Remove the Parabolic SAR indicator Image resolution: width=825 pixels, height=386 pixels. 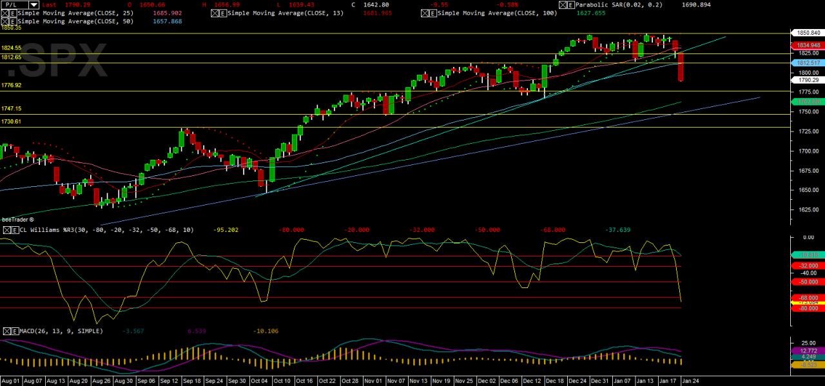coord(561,5)
